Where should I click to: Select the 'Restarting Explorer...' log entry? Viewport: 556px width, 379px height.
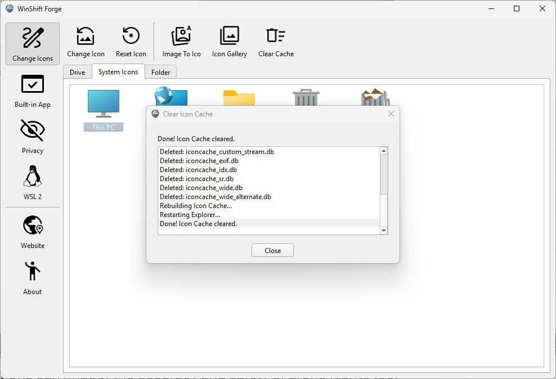[x=190, y=215]
